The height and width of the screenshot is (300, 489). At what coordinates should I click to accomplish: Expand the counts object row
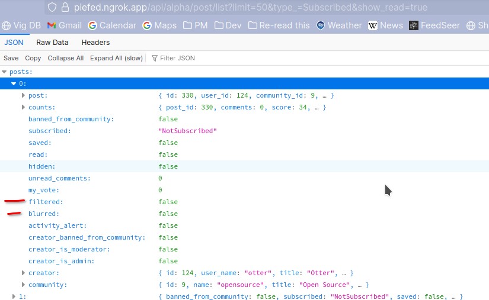pyautogui.click(x=24, y=107)
